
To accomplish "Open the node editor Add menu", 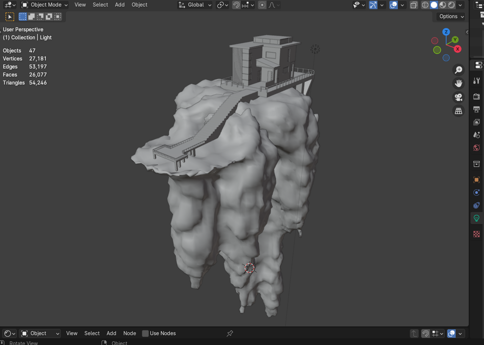I will click(111, 333).
